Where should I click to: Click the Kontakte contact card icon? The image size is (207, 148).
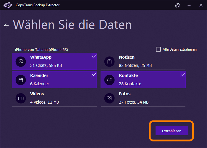click(109, 80)
